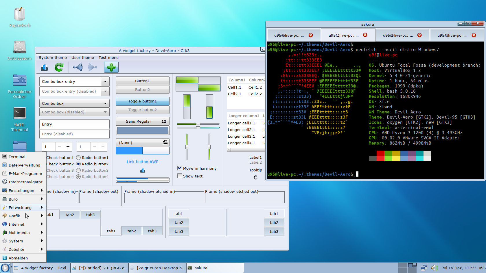Sort by the Column1 header

(237, 80)
